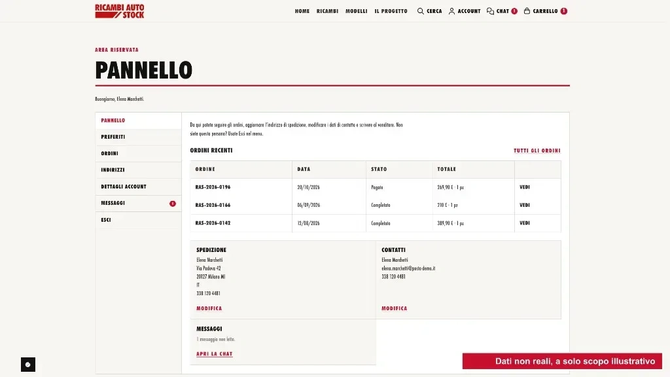Open Dettagli Account in the sidebar
670x377 pixels.
[139, 187]
